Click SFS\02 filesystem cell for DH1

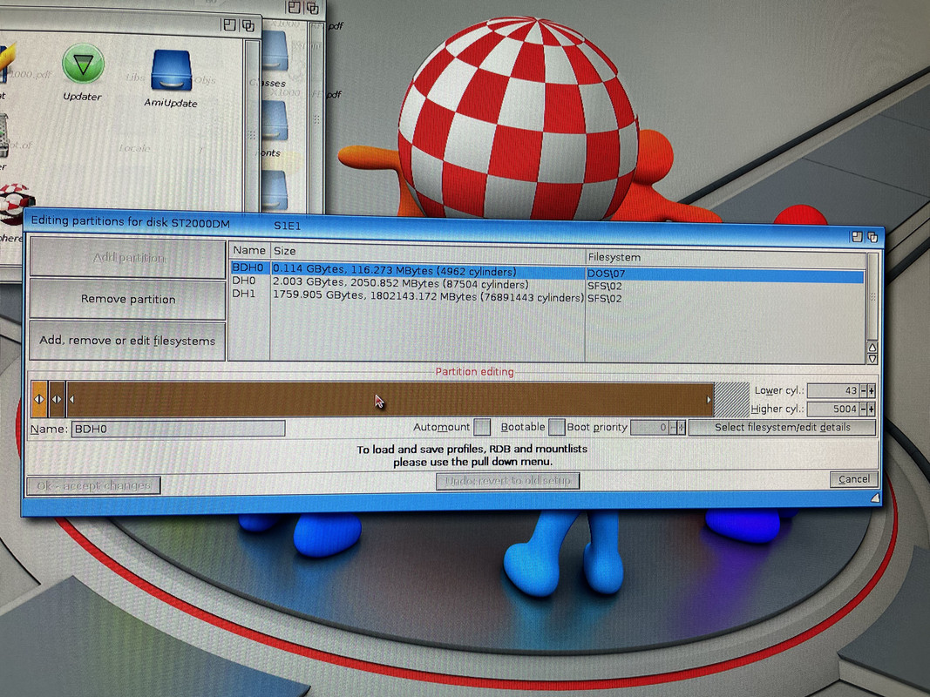click(605, 299)
